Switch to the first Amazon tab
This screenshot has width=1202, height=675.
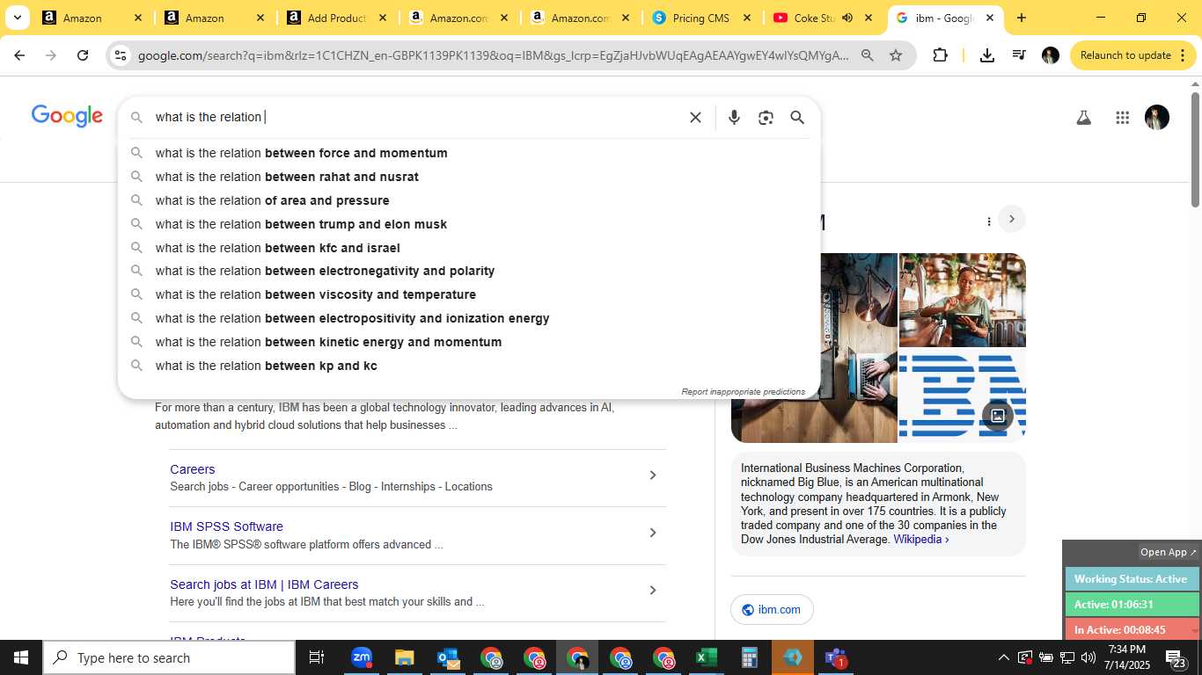click(92, 18)
